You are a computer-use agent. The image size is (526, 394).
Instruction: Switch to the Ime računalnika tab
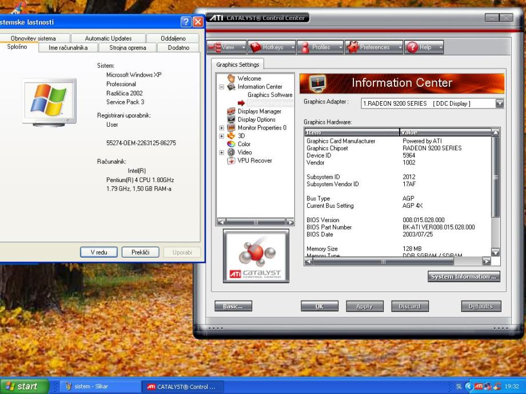point(68,47)
